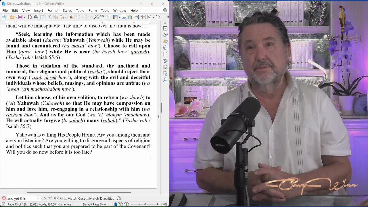Click the Save document icon
This screenshot has height=207, width=368.
tap(20, 17)
